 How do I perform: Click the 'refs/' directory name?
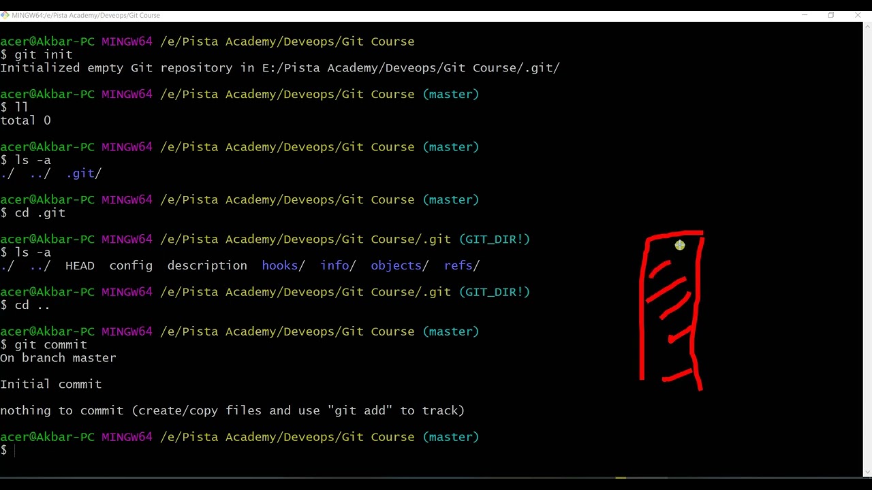point(462,265)
